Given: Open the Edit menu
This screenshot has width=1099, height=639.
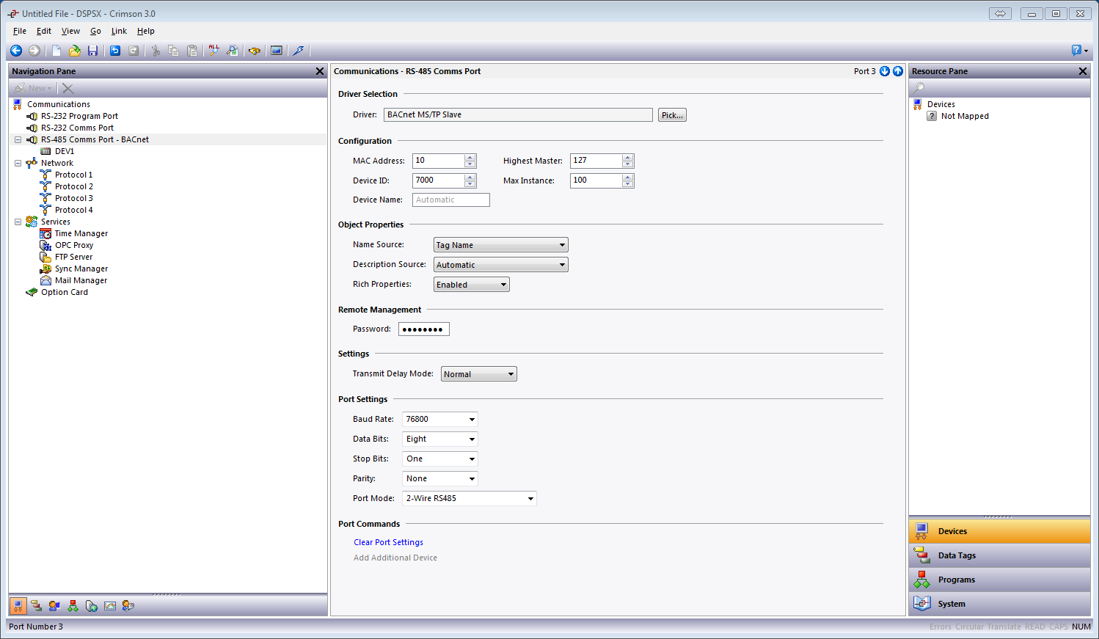Looking at the screenshot, I should (44, 31).
